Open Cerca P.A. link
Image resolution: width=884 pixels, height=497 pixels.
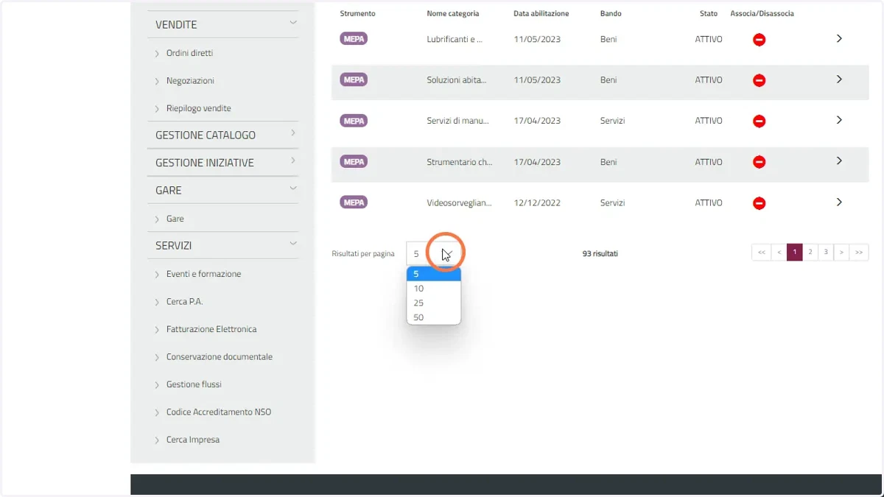tap(184, 302)
